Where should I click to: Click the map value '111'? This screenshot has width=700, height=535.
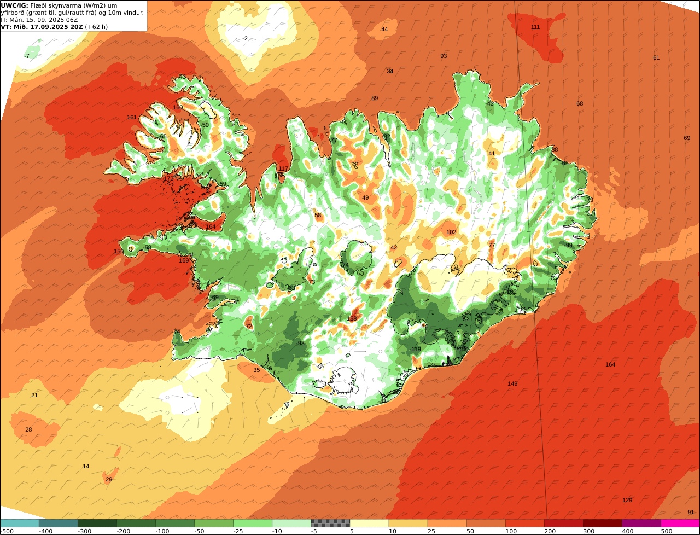(535, 27)
